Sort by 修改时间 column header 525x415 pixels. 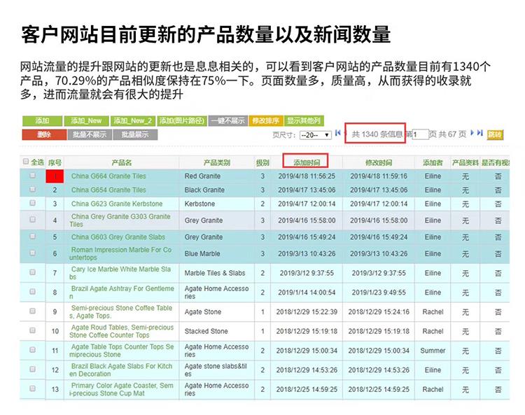[x=379, y=162]
